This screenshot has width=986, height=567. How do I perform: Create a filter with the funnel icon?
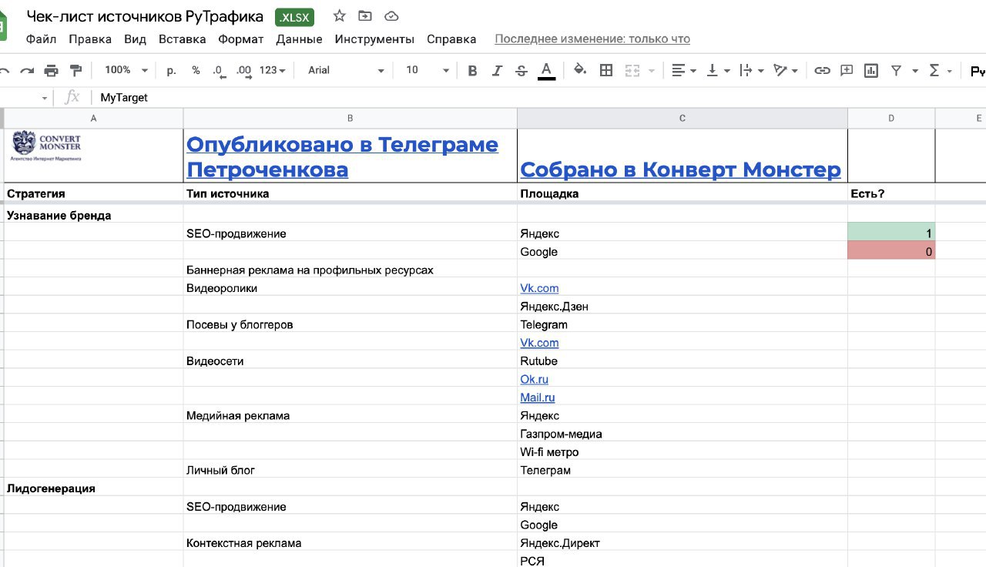897,71
